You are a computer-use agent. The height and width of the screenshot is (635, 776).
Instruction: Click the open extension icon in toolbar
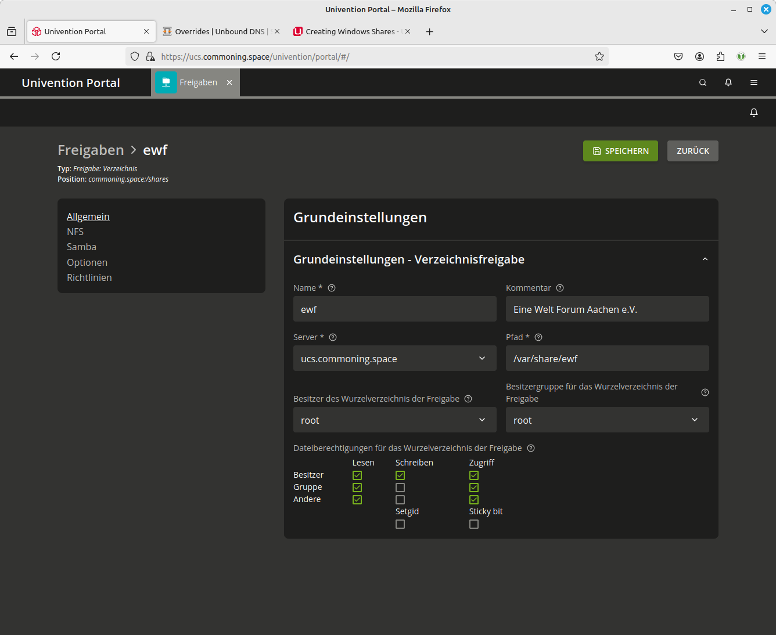[x=741, y=56]
